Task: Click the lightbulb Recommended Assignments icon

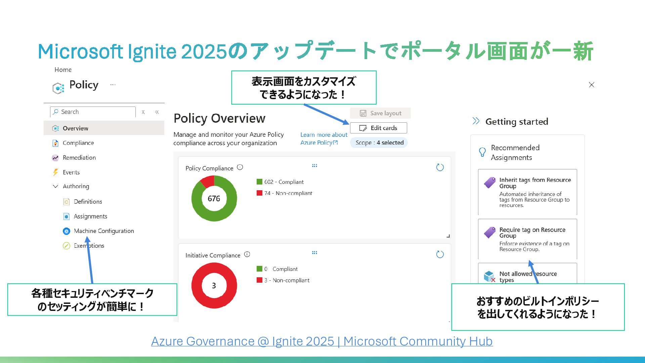Action: 482,152
